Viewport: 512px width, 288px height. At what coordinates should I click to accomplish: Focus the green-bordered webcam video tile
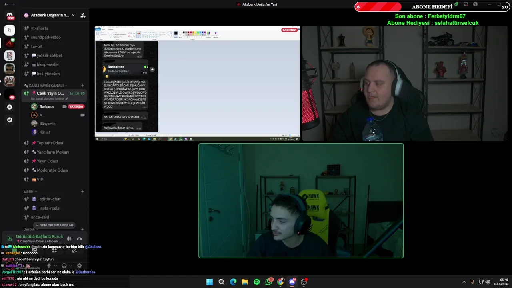click(x=301, y=201)
